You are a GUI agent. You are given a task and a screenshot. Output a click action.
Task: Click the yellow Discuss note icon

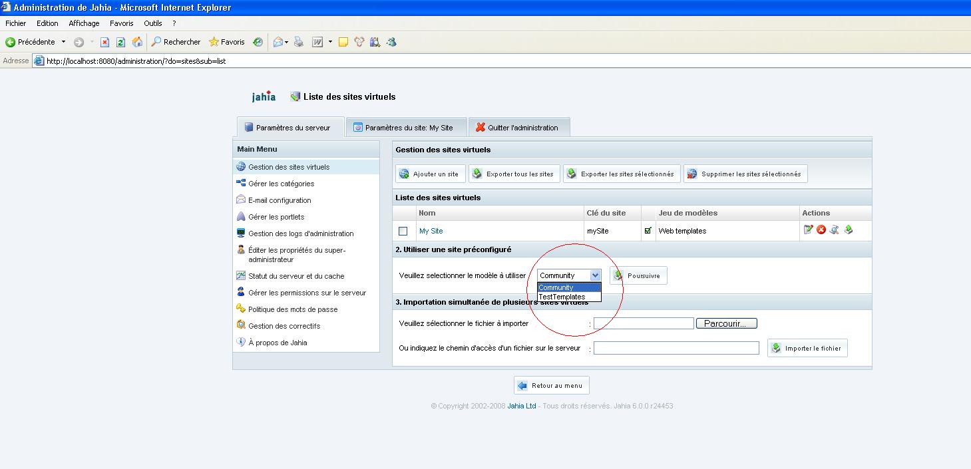click(343, 42)
